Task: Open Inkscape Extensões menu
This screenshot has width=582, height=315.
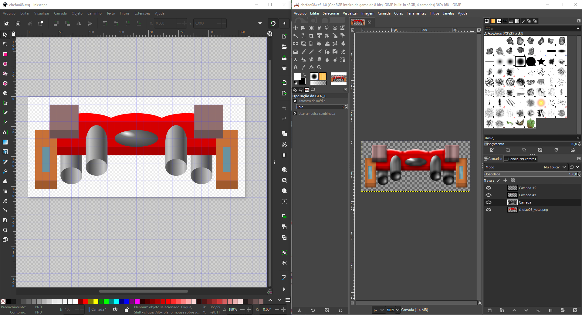Action: (x=142, y=13)
